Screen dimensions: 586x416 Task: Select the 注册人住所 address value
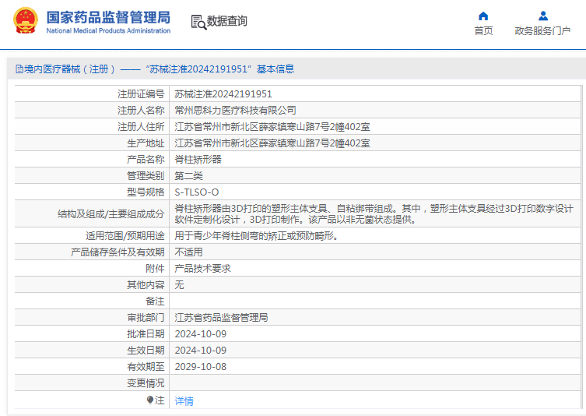tap(272, 127)
